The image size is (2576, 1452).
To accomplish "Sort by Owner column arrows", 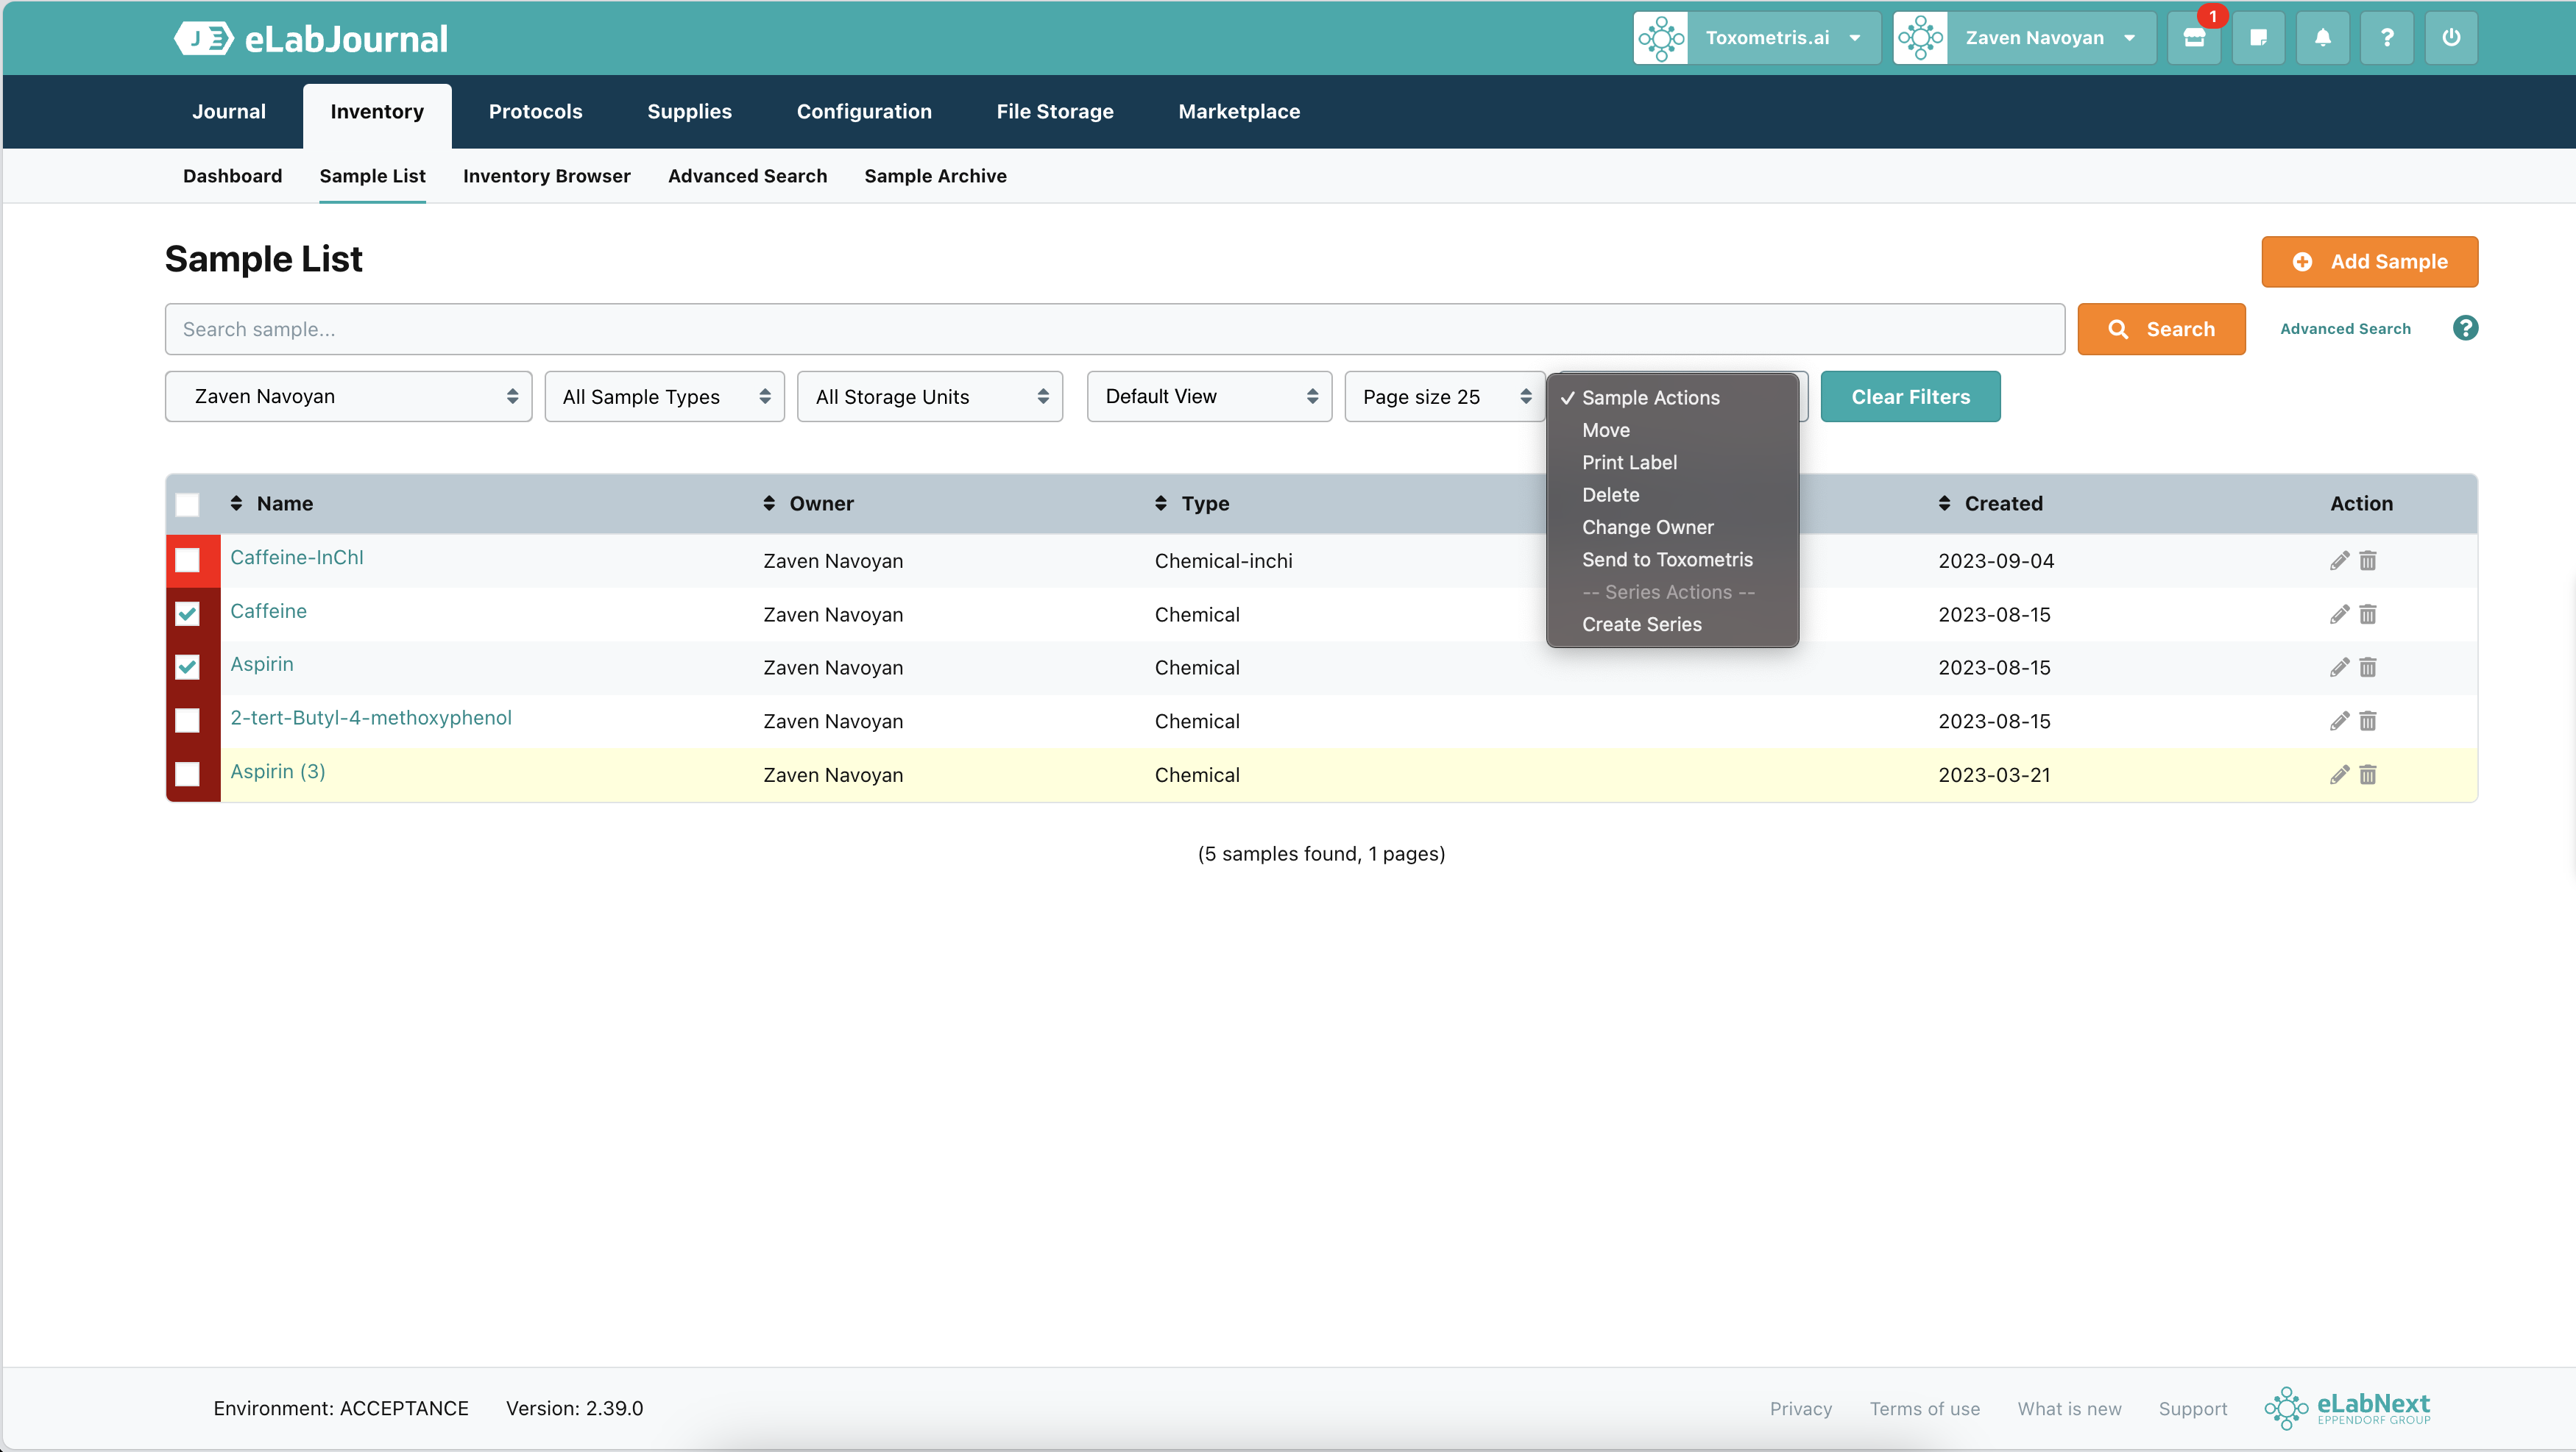I will (769, 504).
